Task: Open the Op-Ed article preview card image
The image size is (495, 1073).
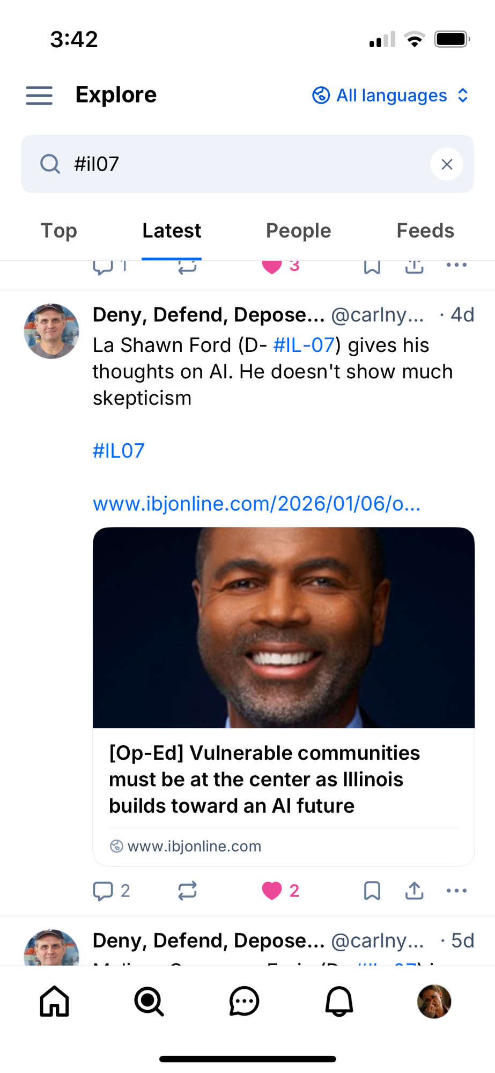Action: (x=283, y=628)
